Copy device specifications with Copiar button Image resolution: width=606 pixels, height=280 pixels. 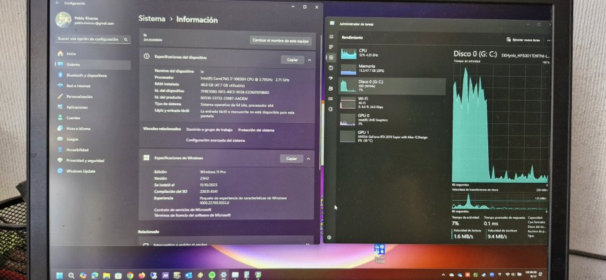coord(293,60)
